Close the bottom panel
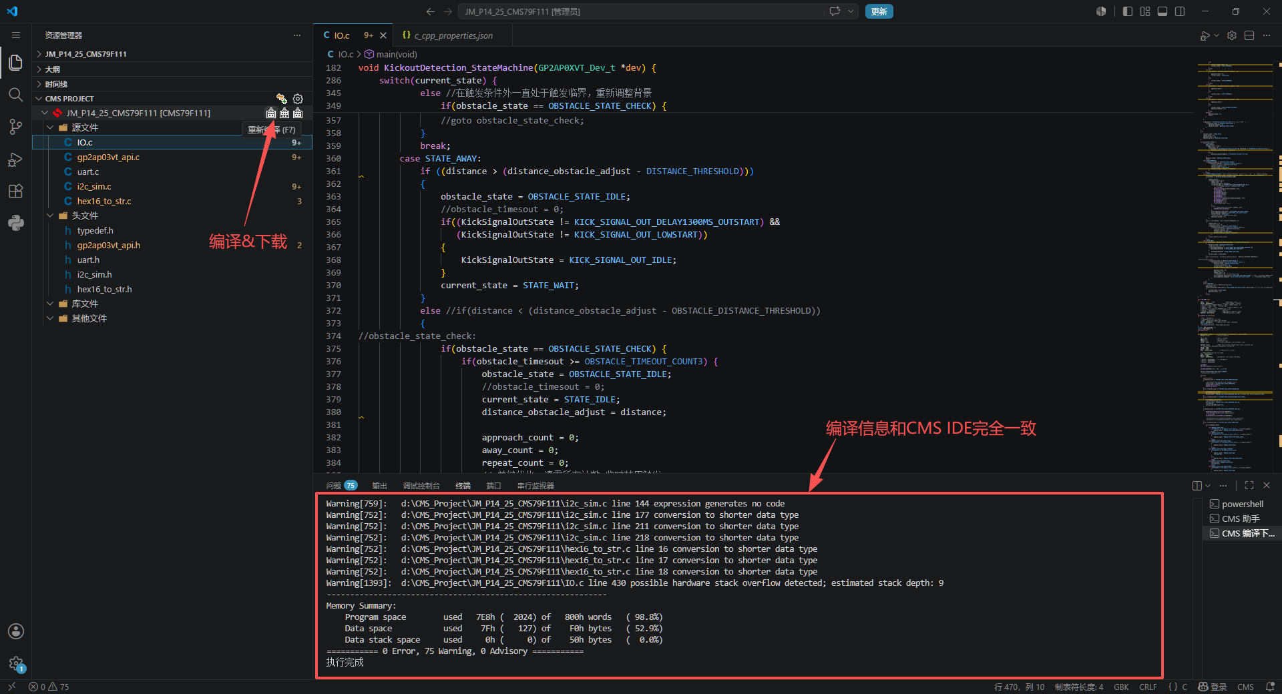1282x694 pixels. click(x=1267, y=485)
